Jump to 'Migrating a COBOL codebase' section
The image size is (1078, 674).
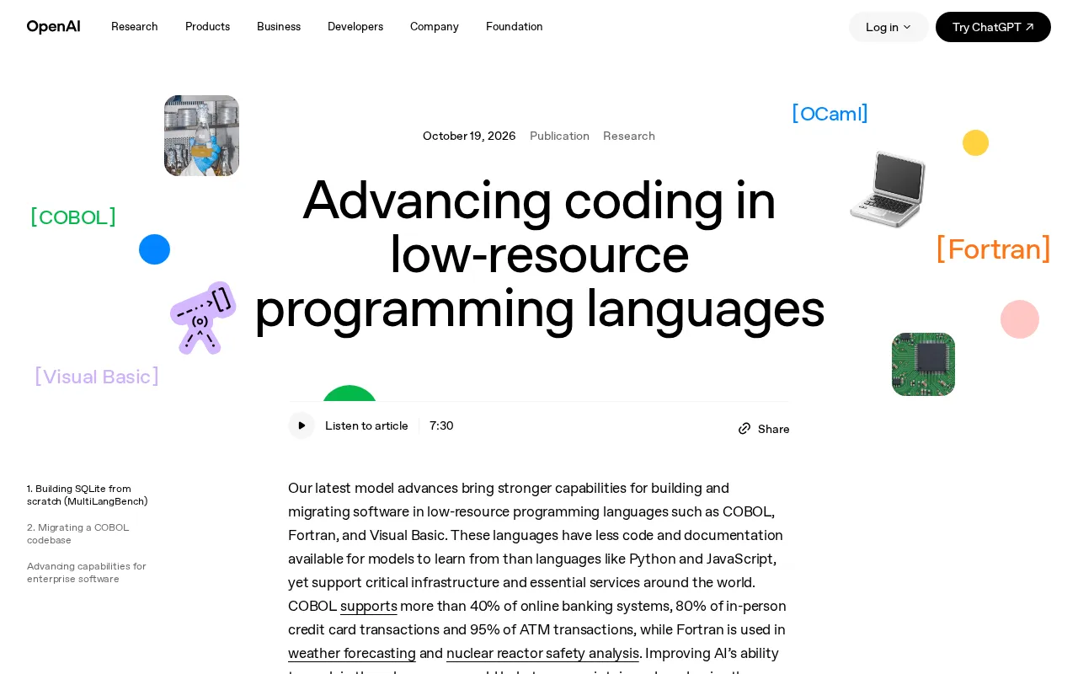(78, 533)
